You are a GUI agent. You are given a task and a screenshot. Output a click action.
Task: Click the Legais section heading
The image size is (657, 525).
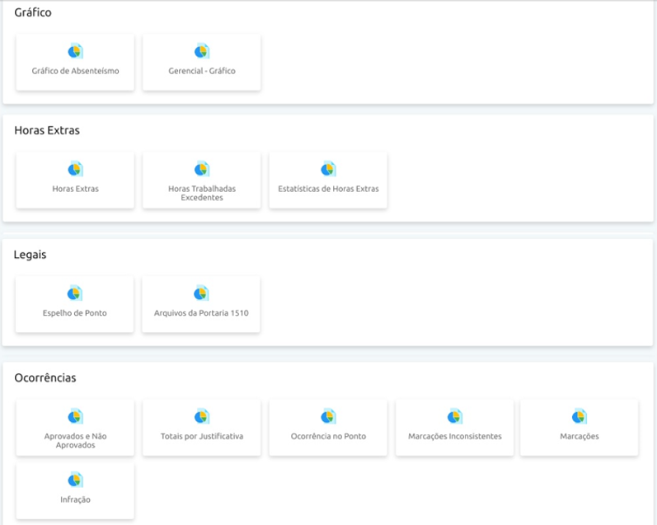pos(31,255)
